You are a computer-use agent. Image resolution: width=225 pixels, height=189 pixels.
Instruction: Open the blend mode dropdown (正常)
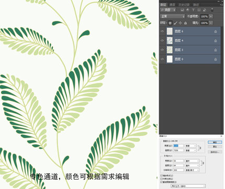[172, 16]
